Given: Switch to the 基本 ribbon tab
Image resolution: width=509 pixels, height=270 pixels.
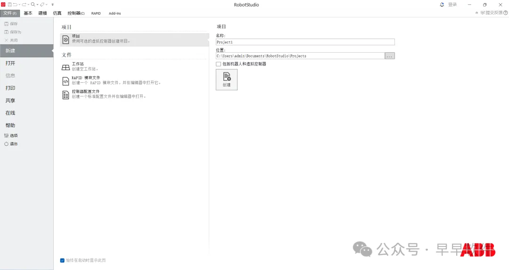Looking at the screenshot, I should click(x=28, y=13).
